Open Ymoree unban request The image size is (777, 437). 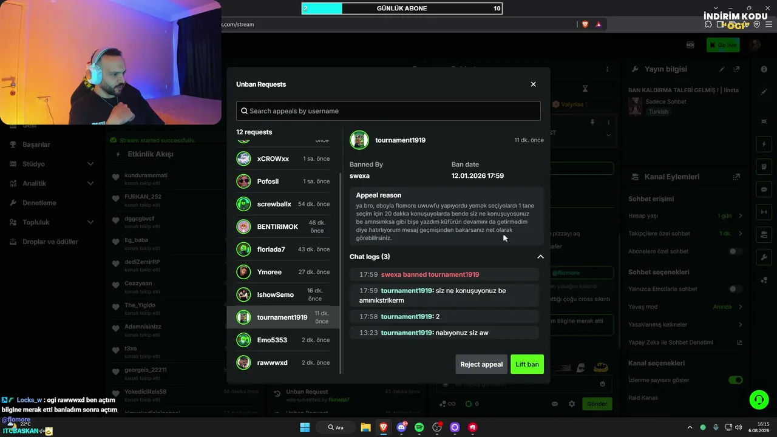pos(283,272)
